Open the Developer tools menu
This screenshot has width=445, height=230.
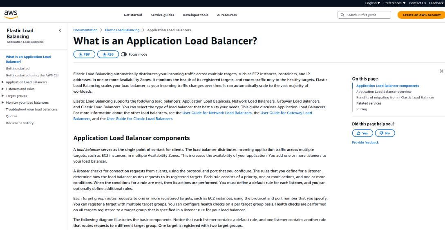point(196,15)
